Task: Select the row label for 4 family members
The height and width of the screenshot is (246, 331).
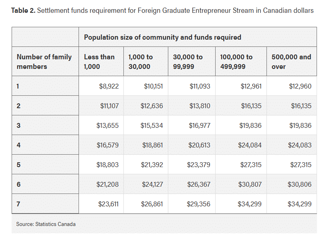Action: click(x=18, y=145)
